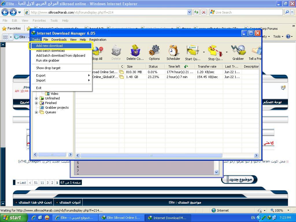Click the new topic button on the forum
This screenshot has height=222, width=296.
click(240, 179)
